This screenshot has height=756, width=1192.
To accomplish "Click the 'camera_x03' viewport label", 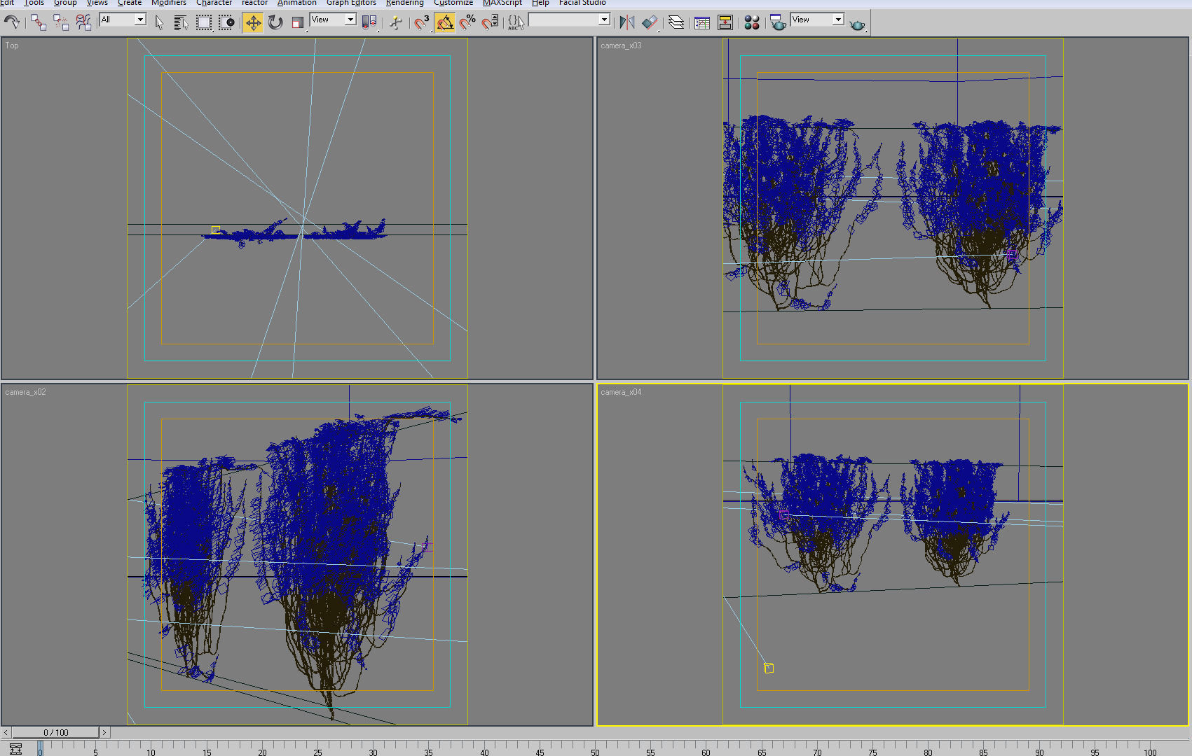I will tap(621, 45).
